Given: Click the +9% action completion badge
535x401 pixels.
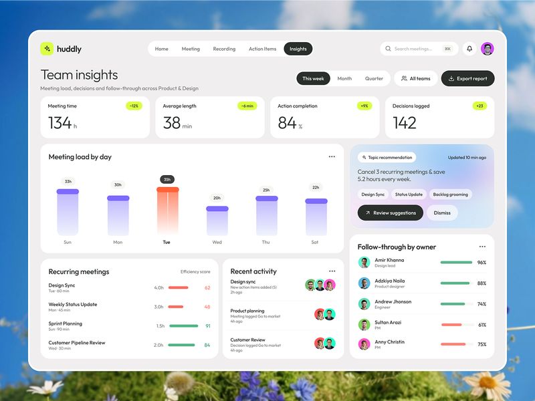Looking at the screenshot, I should [x=364, y=106].
